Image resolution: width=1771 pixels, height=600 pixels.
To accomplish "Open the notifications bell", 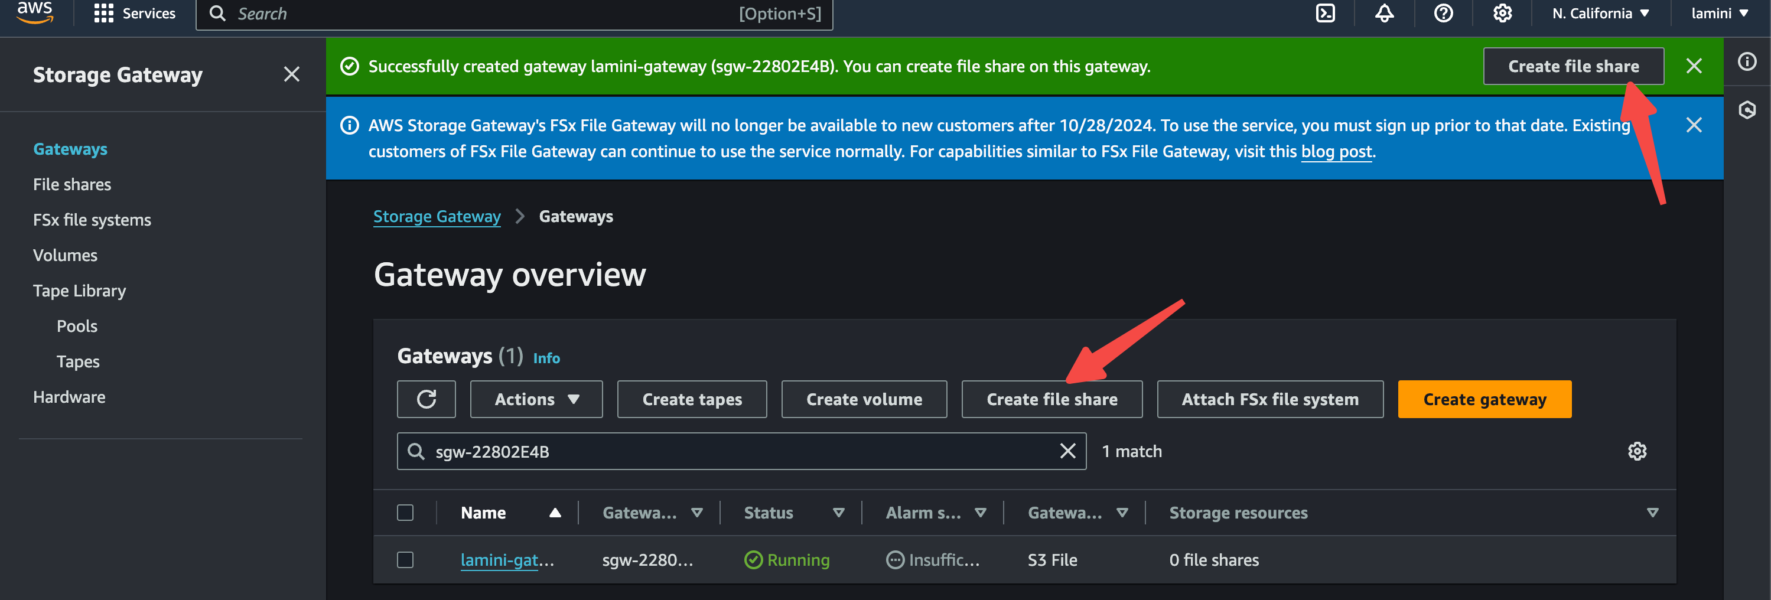I will [1384, 13].
